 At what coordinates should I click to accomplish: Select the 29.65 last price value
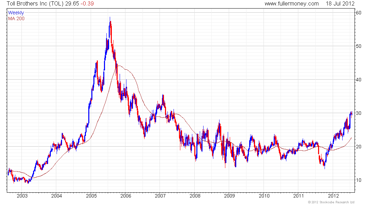click(x=72, y=4)
